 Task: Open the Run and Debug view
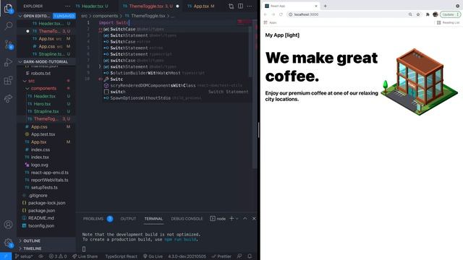pos(8,63)
